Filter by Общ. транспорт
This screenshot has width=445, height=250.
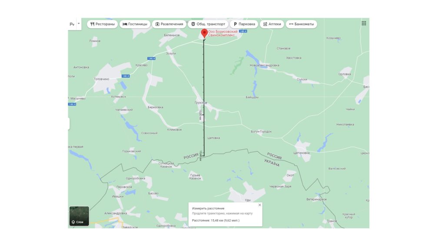tap(208, 24)
